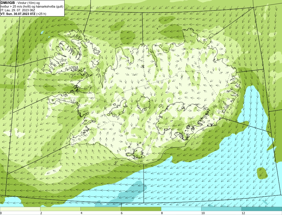This screenshot has height=215, width=282.
Task: Click the legend scale label '2'
Action: pos(41,213)
